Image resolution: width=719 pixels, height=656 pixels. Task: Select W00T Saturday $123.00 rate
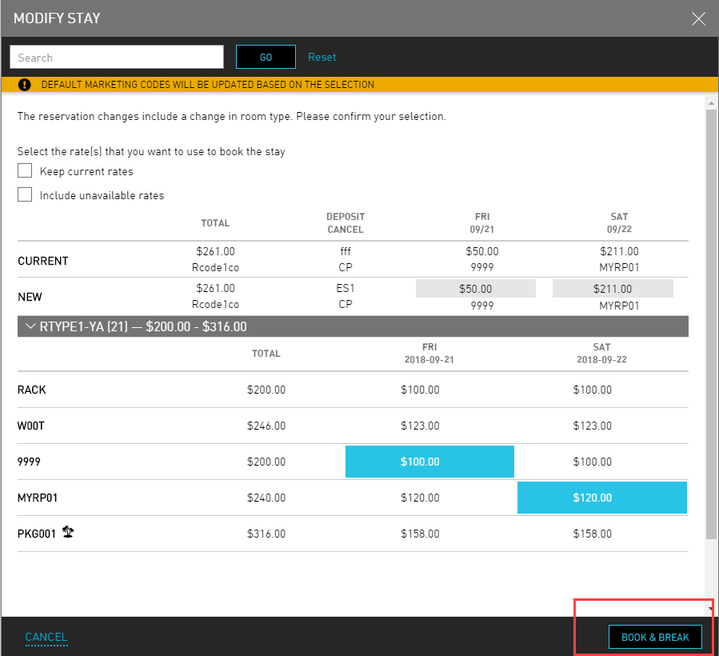click(592, 426)
